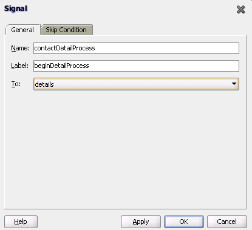Click the Name: field label
Screen dimensions: 252x230
pyautogui.click(x=20, y=48)
